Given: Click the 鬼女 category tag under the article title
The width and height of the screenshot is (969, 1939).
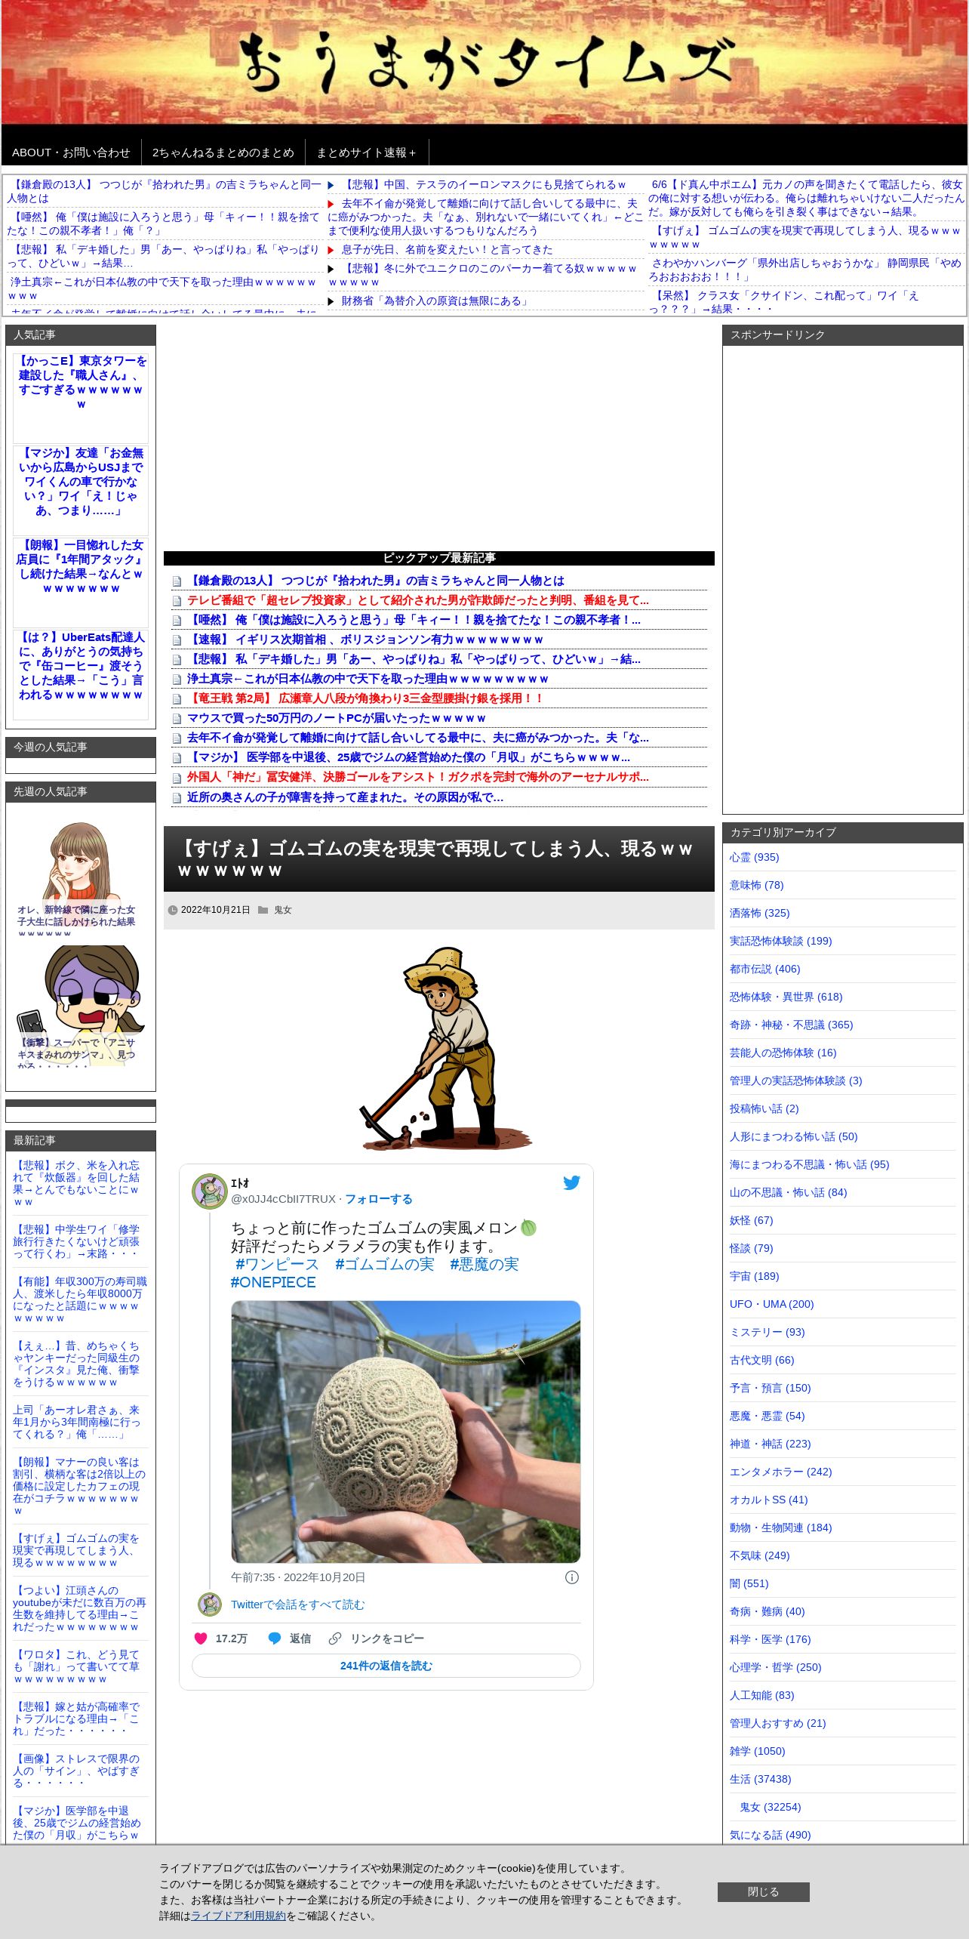Looking at the screenshot, I should click(x=282, y=910).
